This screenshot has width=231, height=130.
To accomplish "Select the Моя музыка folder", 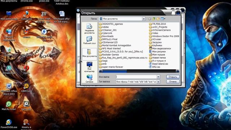I will [157, 55].
